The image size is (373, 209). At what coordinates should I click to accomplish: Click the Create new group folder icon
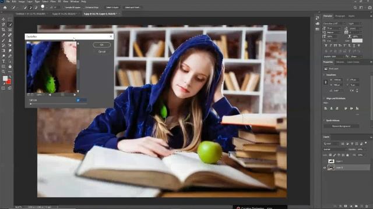(356, 206)
